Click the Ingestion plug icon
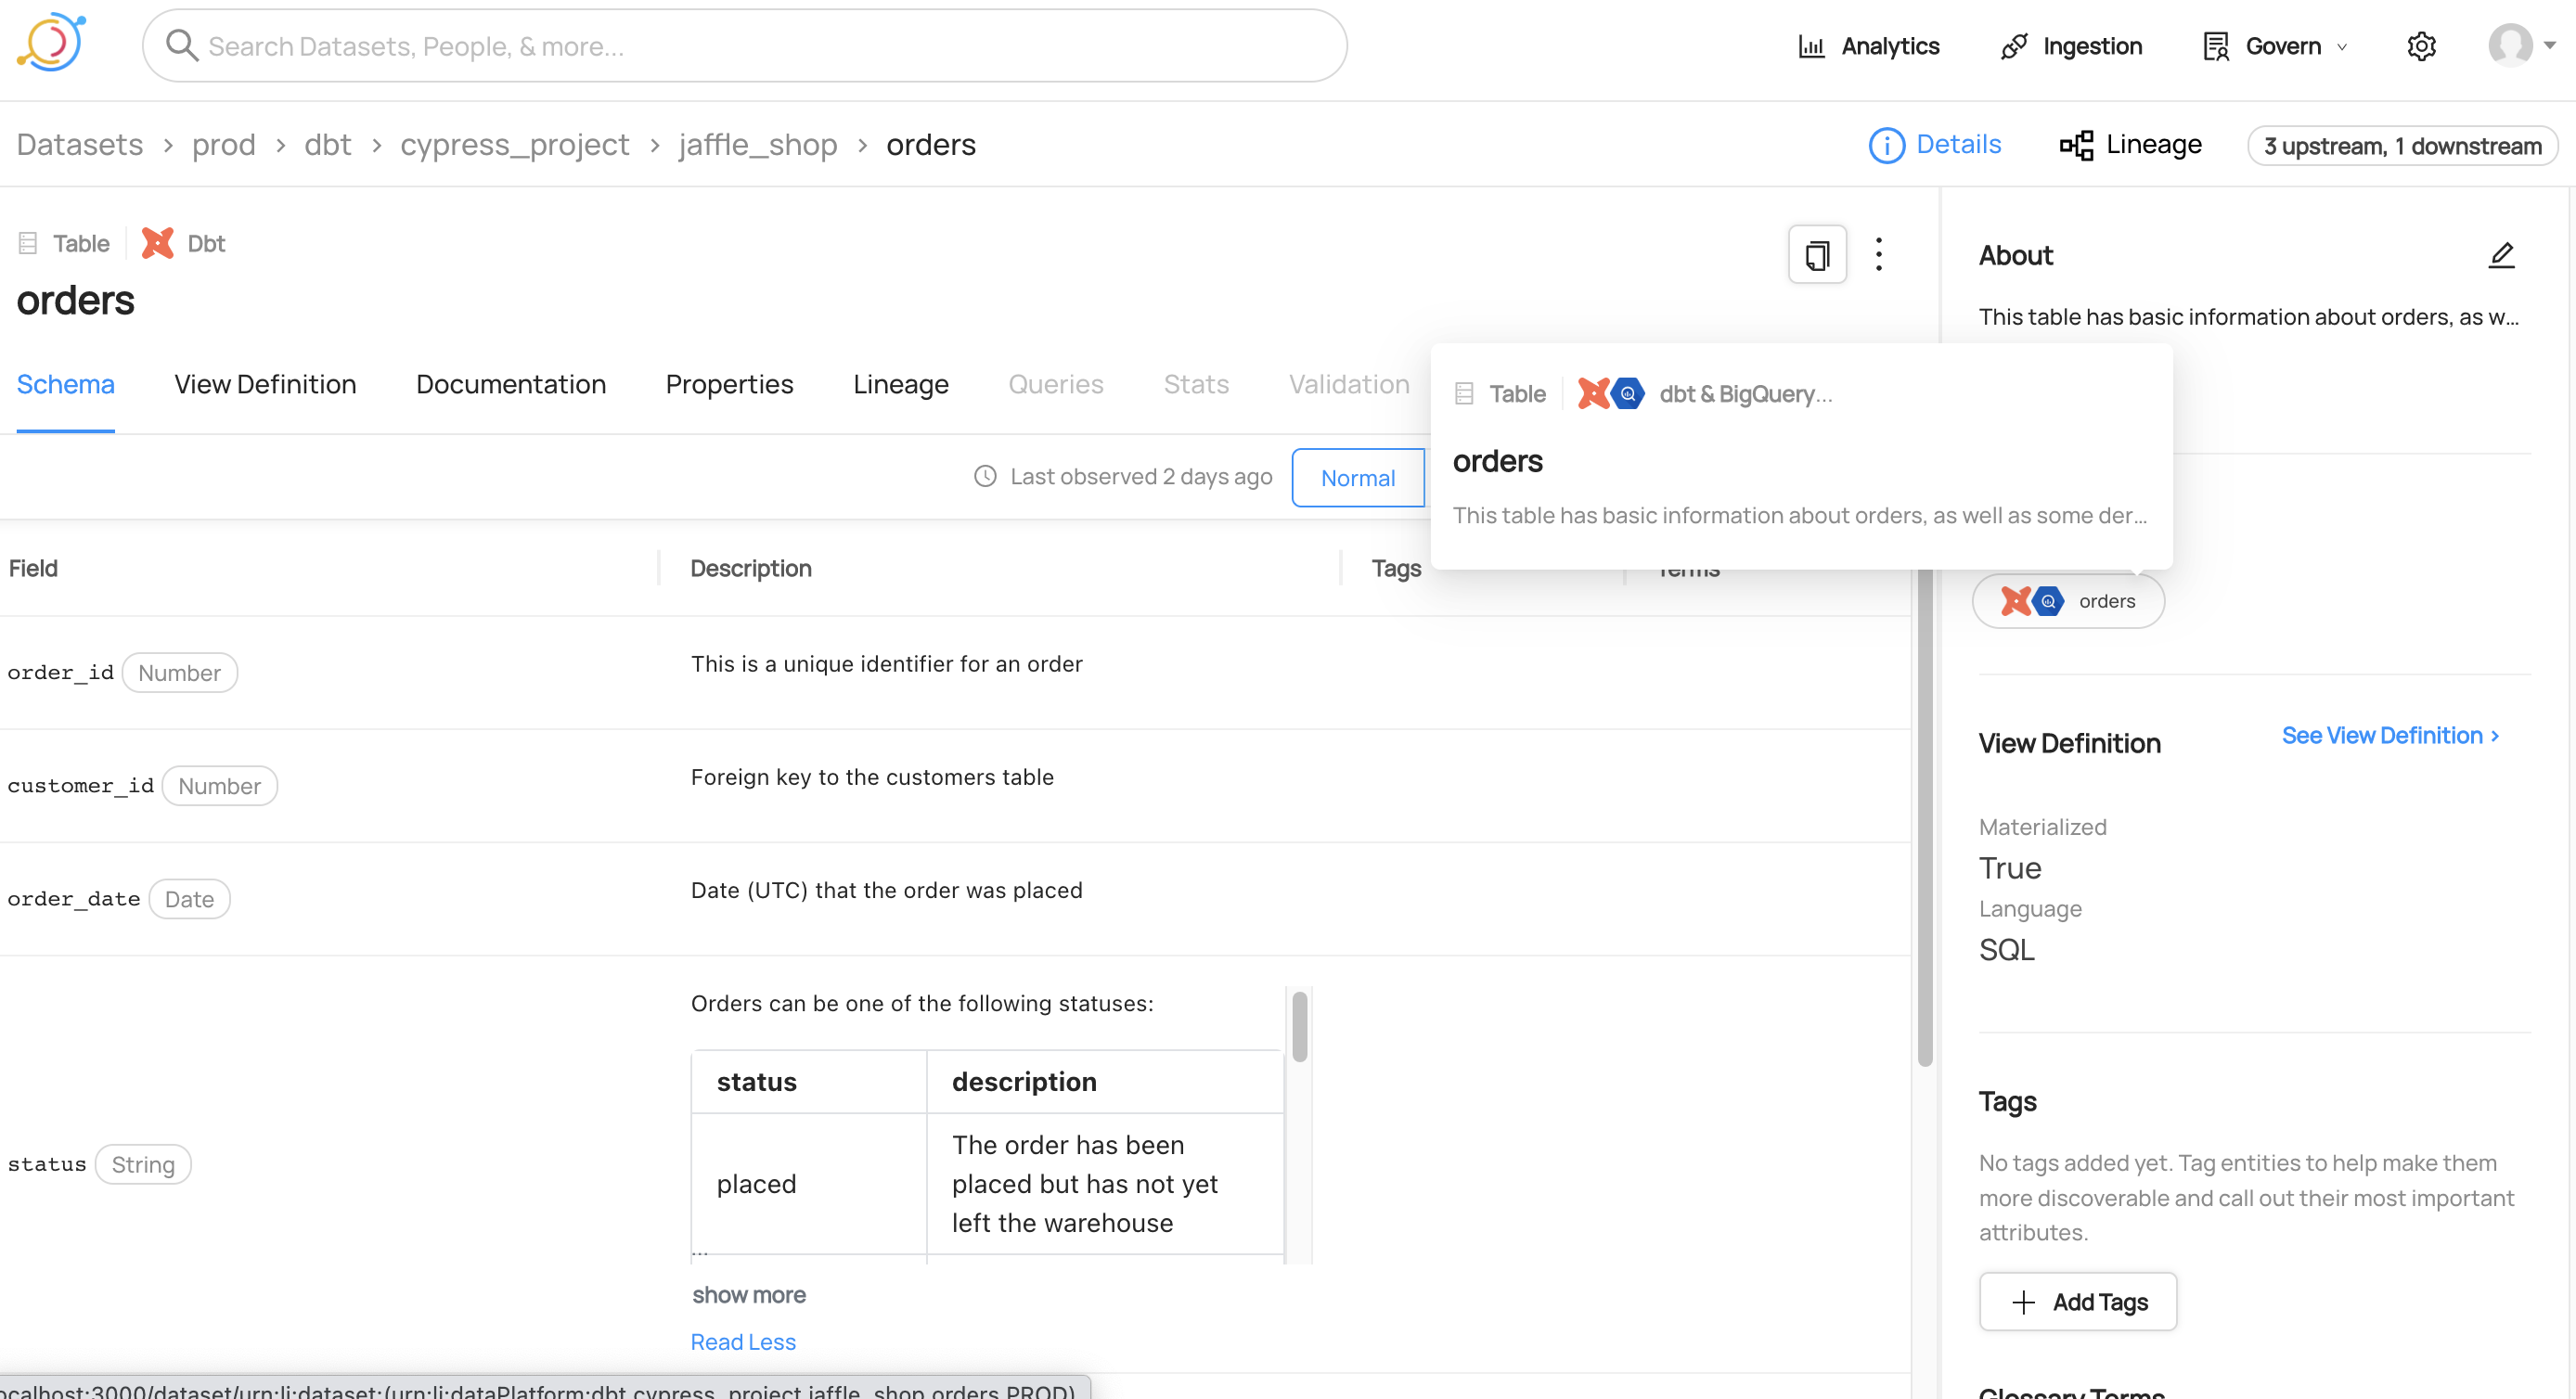The height and width of the screenshot is (1399, 2576). [2013, 46]
